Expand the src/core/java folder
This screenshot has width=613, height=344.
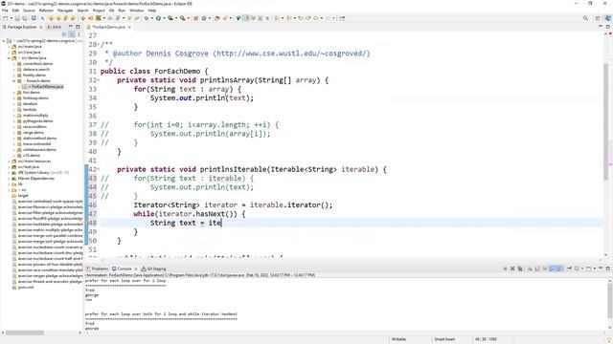pyautogui.click(x=9, y=53)
